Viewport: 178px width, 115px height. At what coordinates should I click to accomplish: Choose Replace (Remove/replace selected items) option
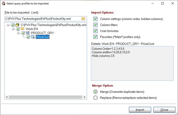[x=95, y=97]
